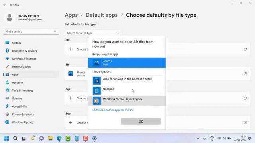The height and width of the screenshot is (143, 255).
Task: Open external link icon for .3g2 row
Action: point(245,98)
